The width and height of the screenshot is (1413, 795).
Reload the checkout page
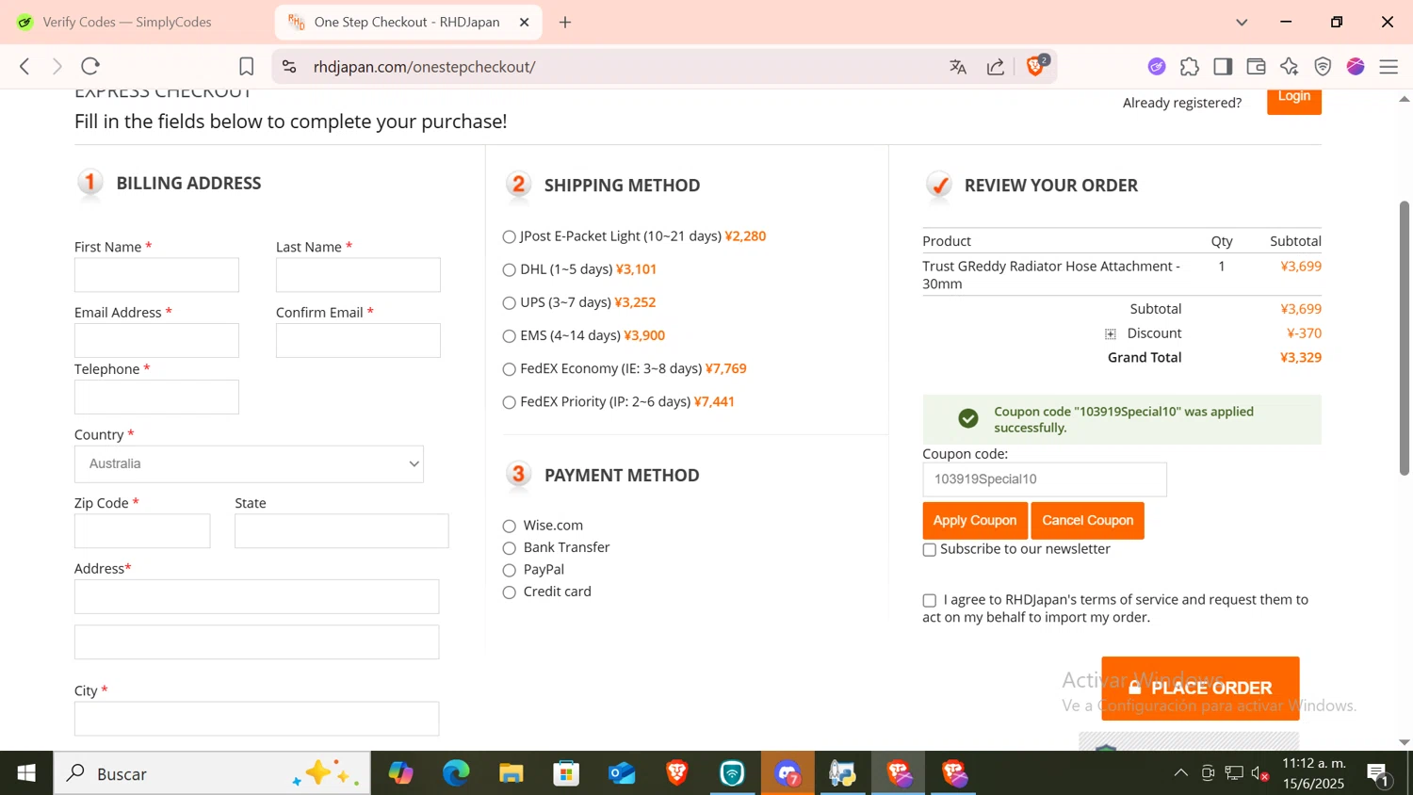coord(90,66)
